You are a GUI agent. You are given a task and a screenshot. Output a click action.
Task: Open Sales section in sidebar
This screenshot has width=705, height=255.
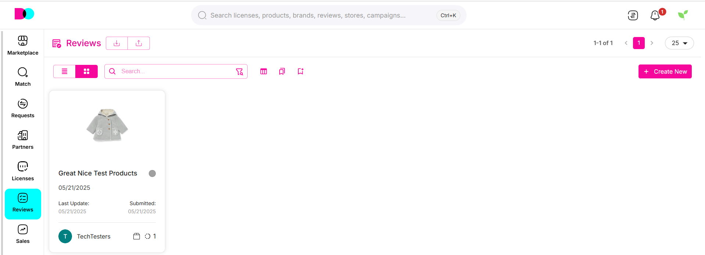(23, 234)
